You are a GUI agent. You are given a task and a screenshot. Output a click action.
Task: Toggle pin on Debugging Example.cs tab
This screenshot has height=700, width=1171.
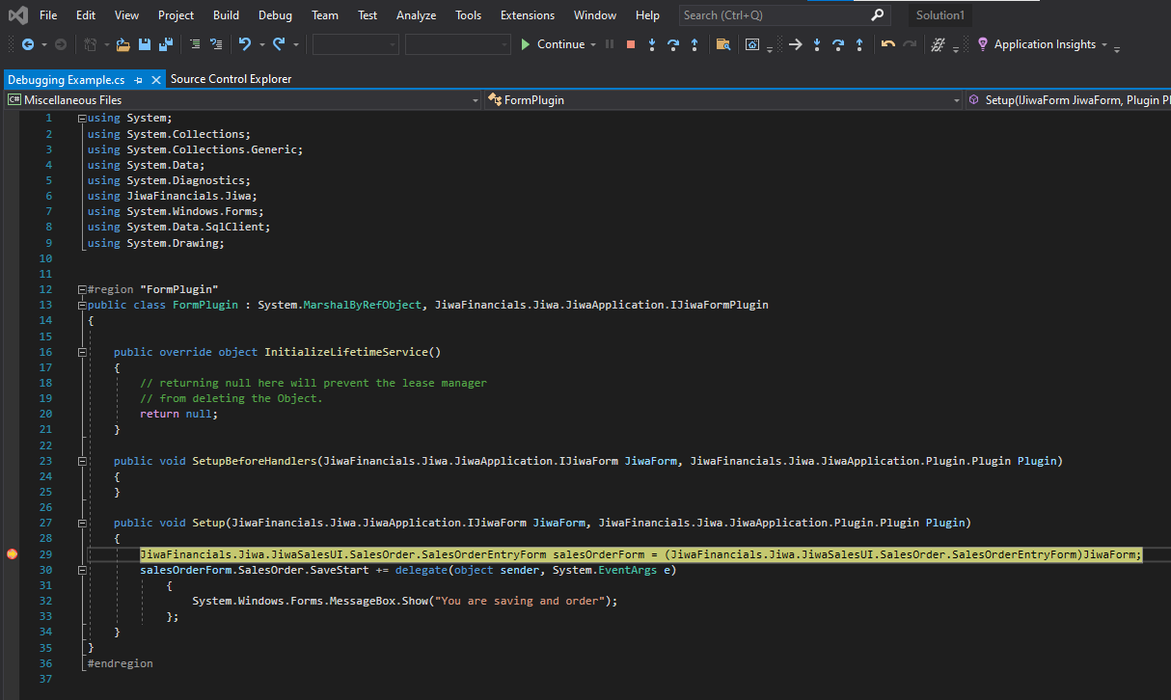click(139, 80)
